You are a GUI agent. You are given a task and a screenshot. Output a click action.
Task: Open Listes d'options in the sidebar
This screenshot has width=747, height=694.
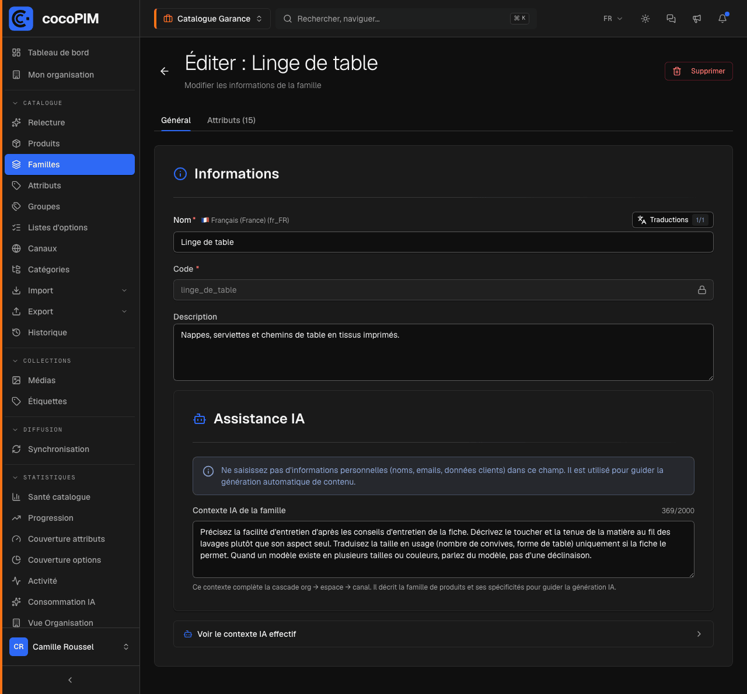[69, 227]
